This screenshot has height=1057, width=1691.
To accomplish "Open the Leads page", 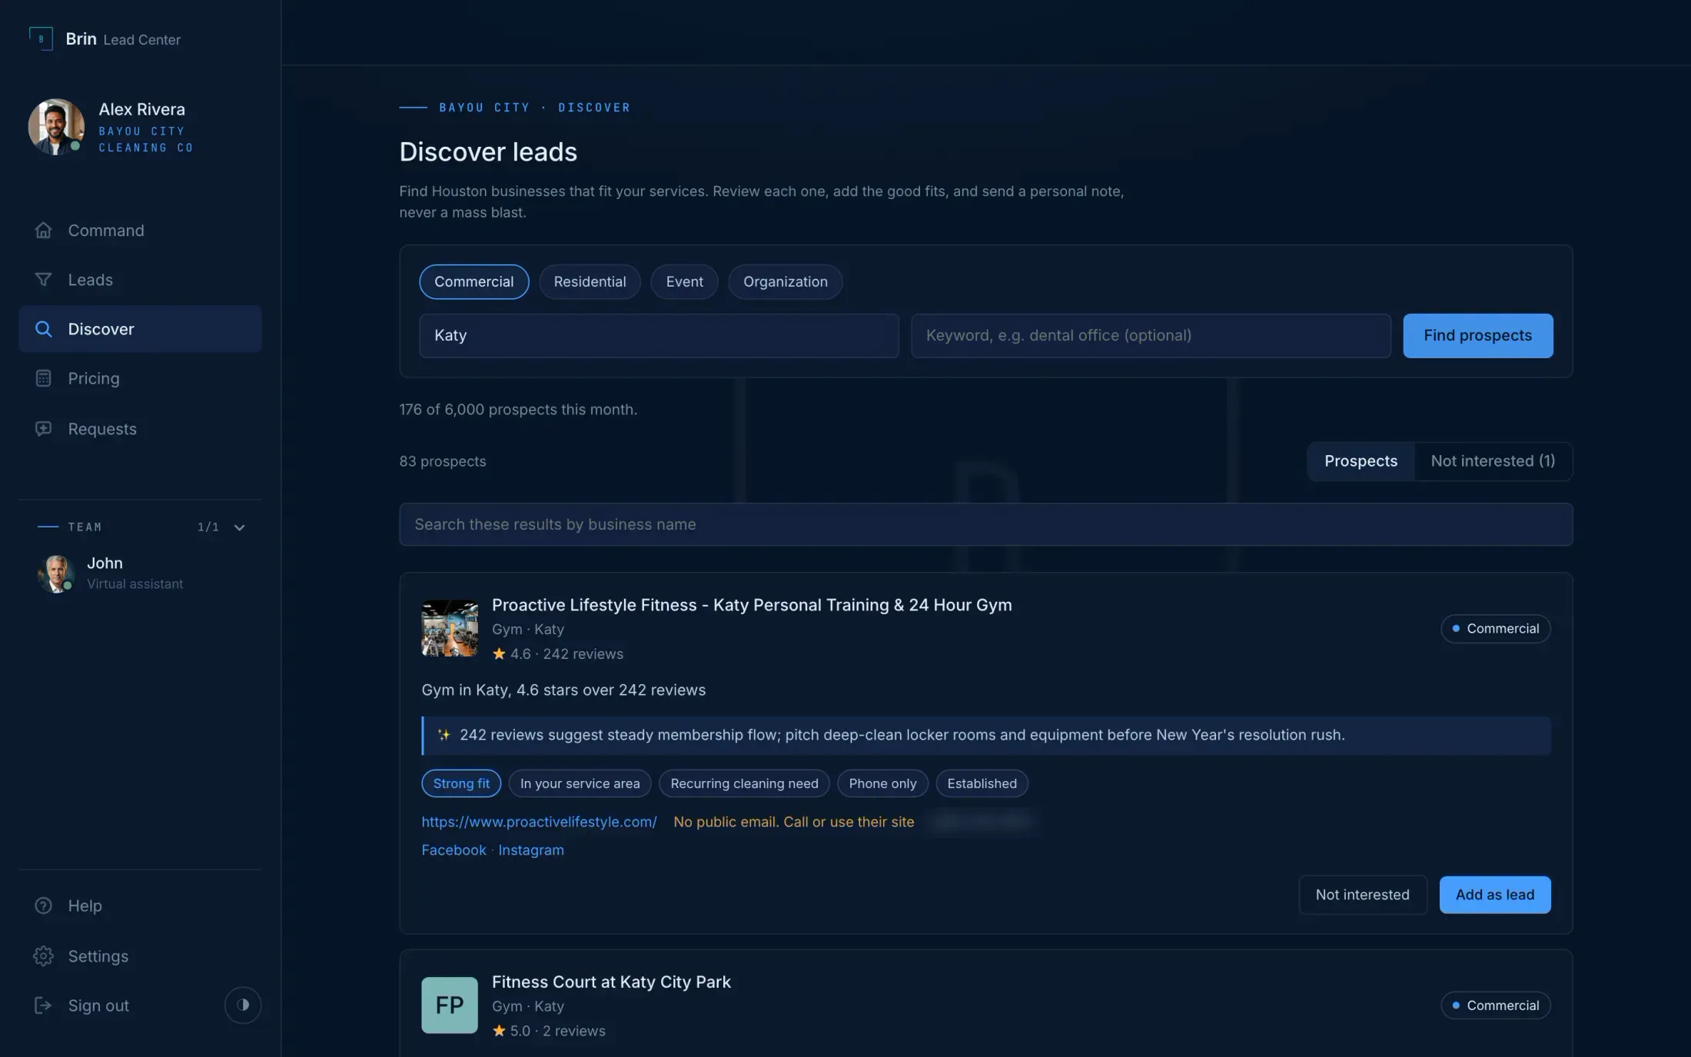I will click(x=140, y=280).
